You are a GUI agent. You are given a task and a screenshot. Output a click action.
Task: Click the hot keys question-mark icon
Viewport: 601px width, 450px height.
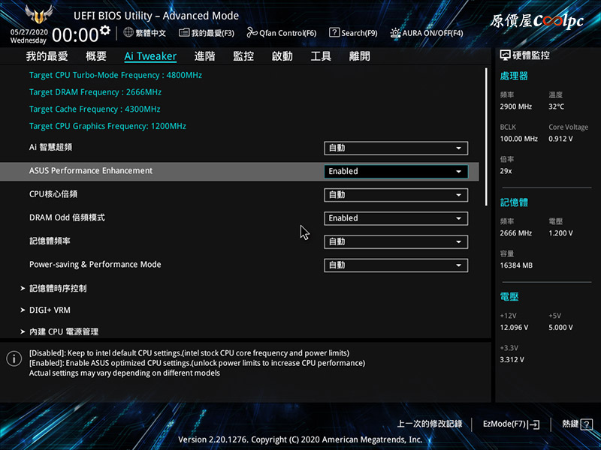tap(586, 424)
